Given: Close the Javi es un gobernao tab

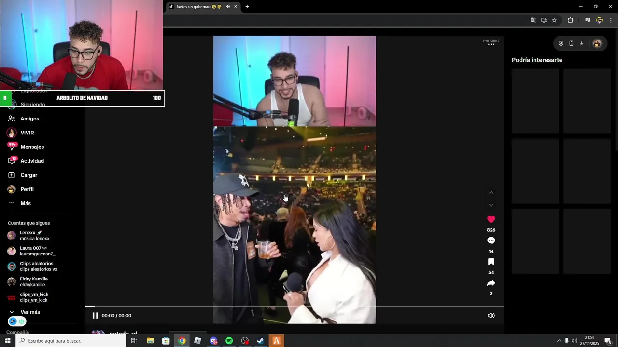Looking at the screenshot, I should point(236,7).
